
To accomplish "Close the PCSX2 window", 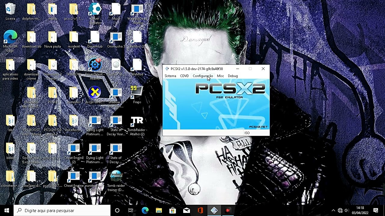I will pyautogui.click(x=263, y=69).
